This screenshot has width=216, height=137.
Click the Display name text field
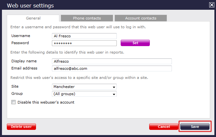tap(112, 61)
